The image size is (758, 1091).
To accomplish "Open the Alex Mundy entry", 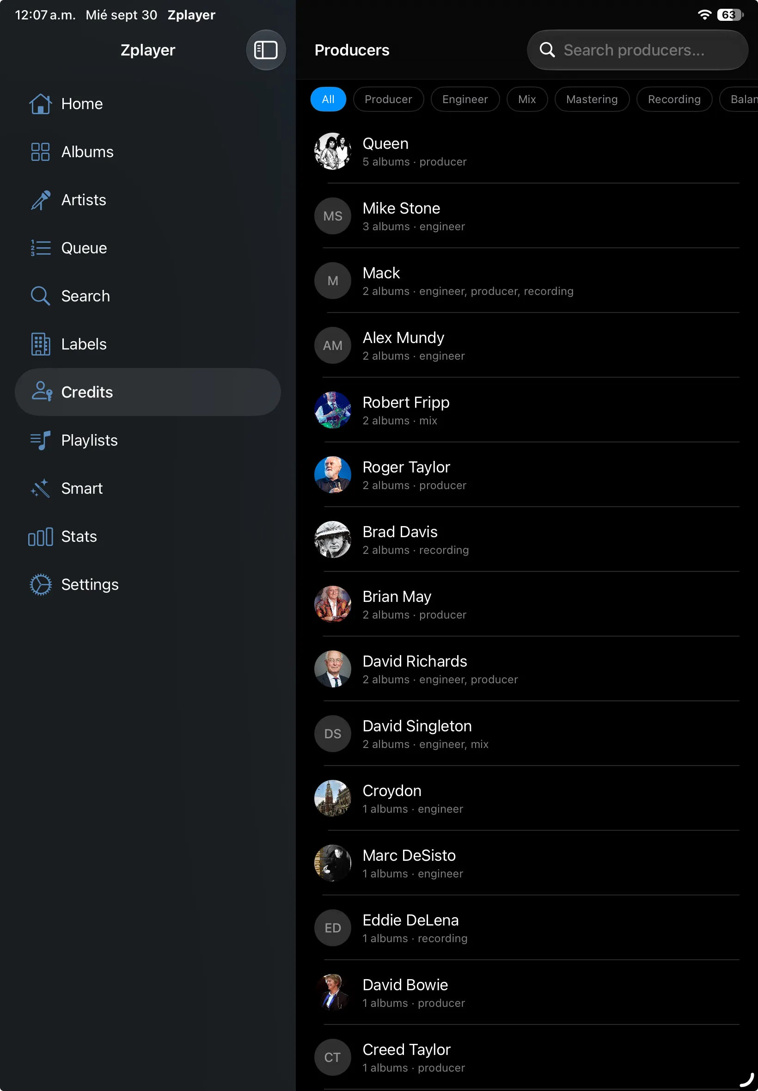I will pos(526,345).
